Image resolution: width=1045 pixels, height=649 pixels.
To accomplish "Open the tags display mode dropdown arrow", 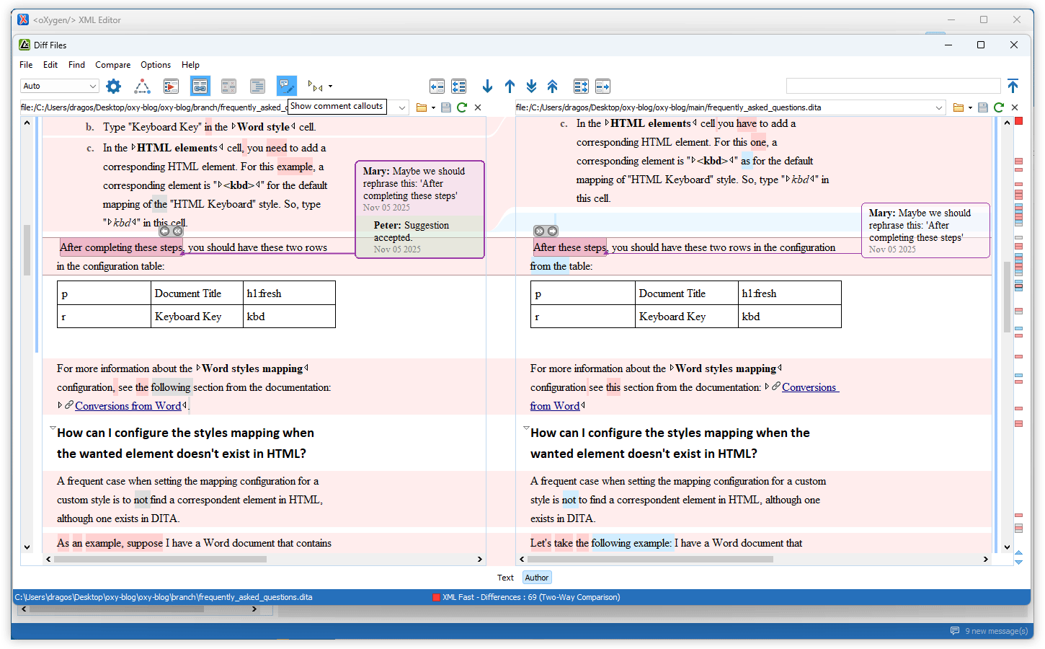I will point(331,87).
